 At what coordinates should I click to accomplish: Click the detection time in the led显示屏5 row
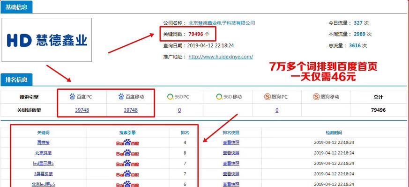(x=334, y=163)
